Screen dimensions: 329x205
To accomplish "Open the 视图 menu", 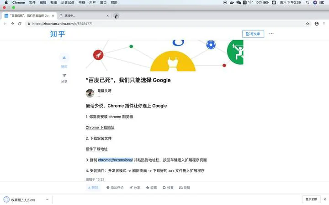I will (x=54, y=3).
